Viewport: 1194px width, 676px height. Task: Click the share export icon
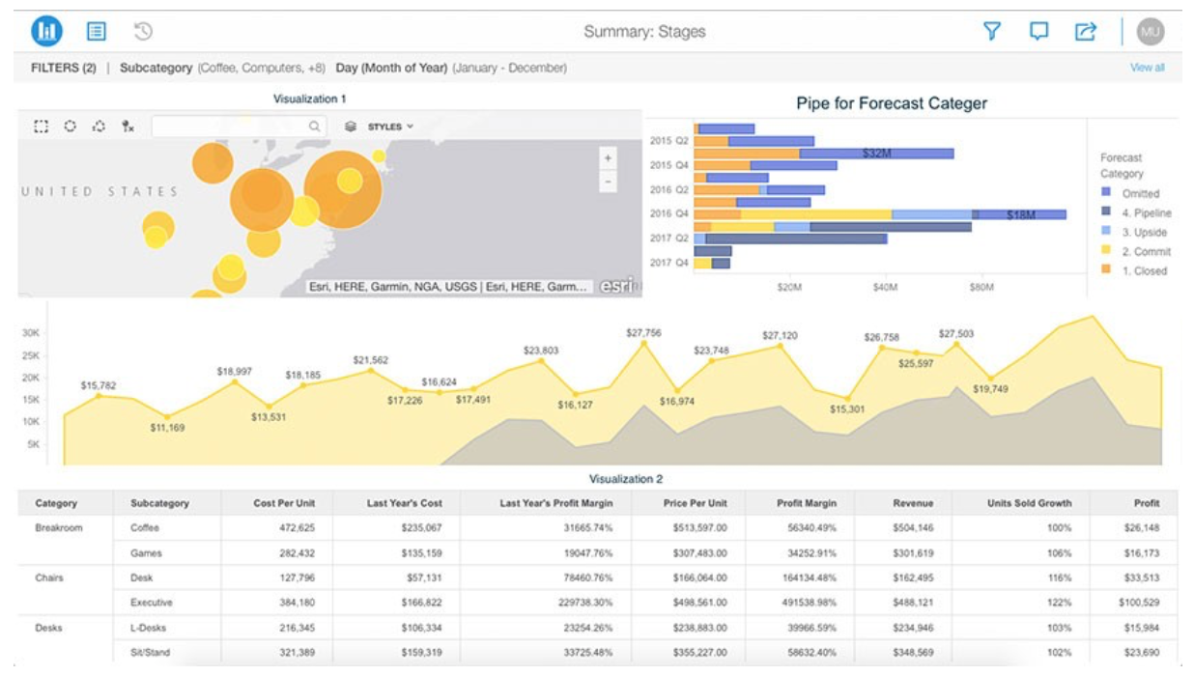coord(1086,32)
